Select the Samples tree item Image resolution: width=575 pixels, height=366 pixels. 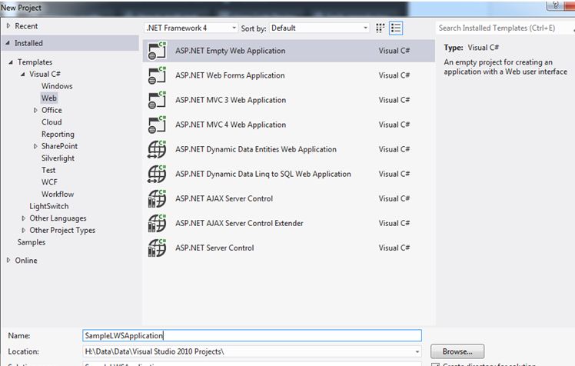32,242
